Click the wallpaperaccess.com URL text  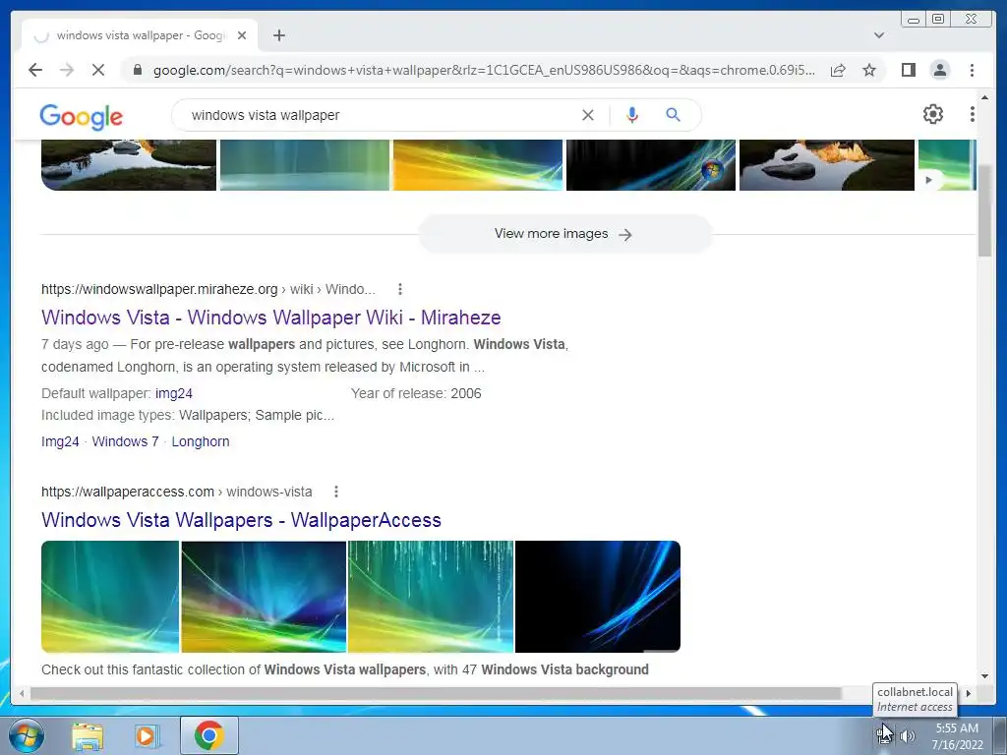(128, 492)
